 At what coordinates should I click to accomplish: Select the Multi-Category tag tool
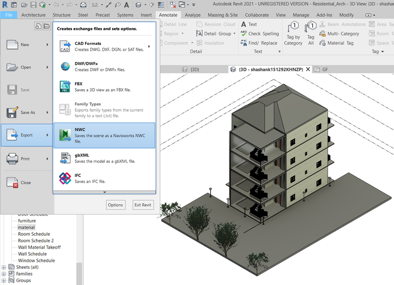[342, 33]
